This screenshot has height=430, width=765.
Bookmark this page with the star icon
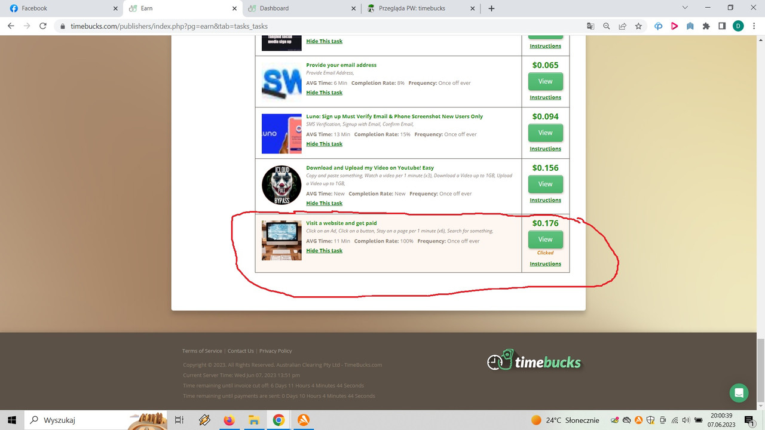[638, 26]
